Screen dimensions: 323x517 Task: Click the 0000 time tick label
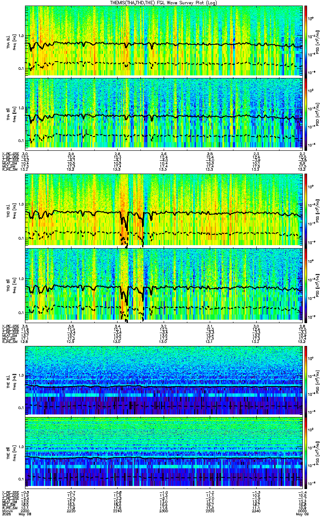[x=302, y=511]
